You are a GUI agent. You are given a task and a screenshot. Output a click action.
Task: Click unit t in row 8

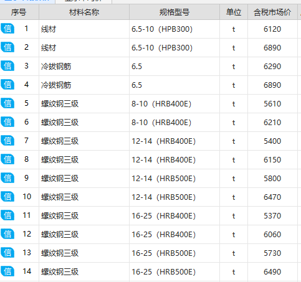[x=234, y=160]
